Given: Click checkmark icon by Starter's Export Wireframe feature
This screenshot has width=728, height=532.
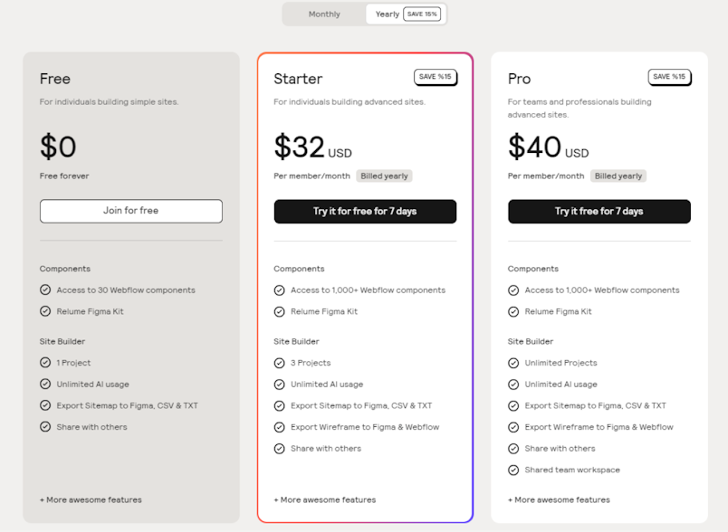Looking at the screenshot, I should coord(279,427).
